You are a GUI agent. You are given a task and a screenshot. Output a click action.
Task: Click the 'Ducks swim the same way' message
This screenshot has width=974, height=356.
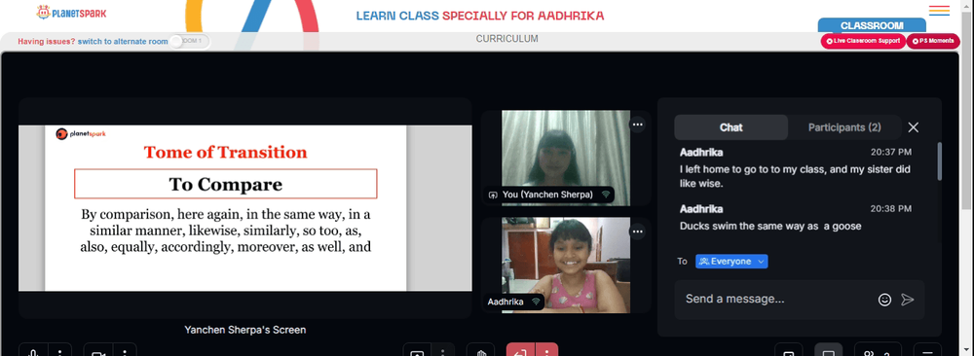point(770,226)
